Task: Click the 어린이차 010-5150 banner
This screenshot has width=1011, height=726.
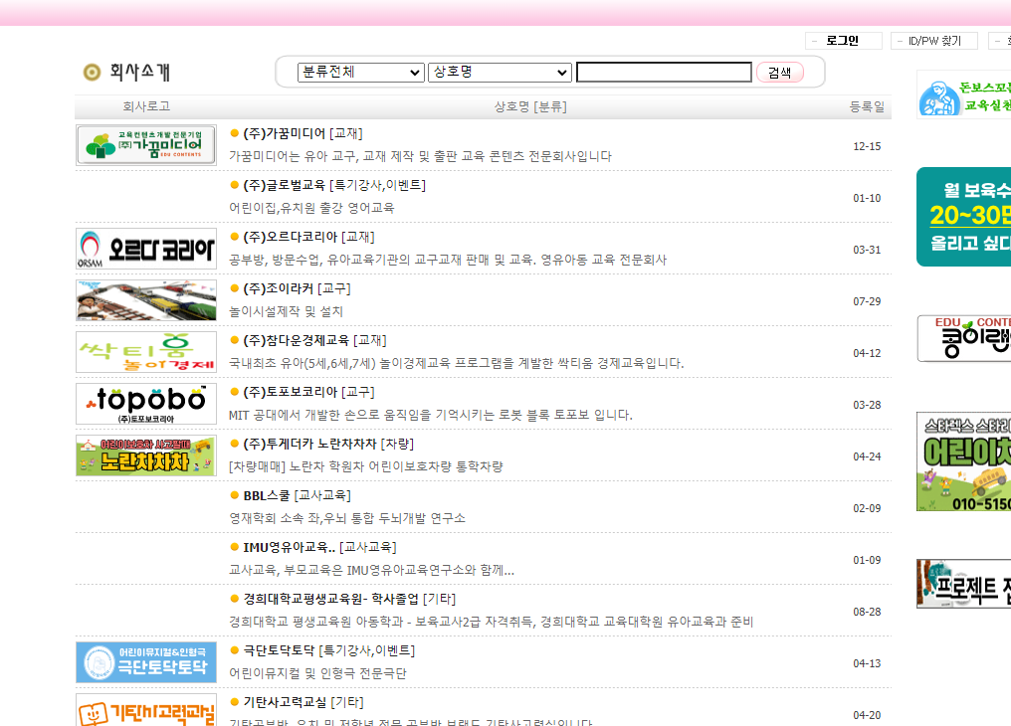Action: pyautogui.click(x=964, y=461)
